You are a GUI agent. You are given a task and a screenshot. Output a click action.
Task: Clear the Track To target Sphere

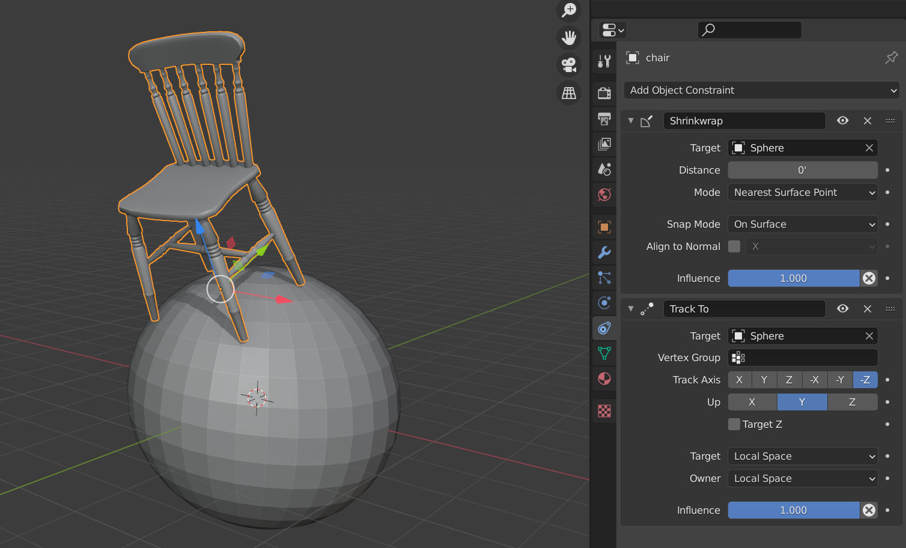click(x=869, y=336)
